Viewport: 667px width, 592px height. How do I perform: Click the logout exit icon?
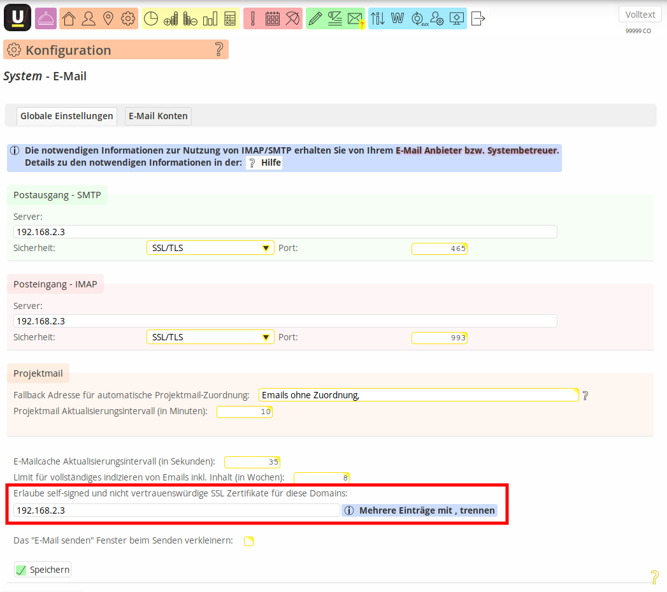[478, 18]
